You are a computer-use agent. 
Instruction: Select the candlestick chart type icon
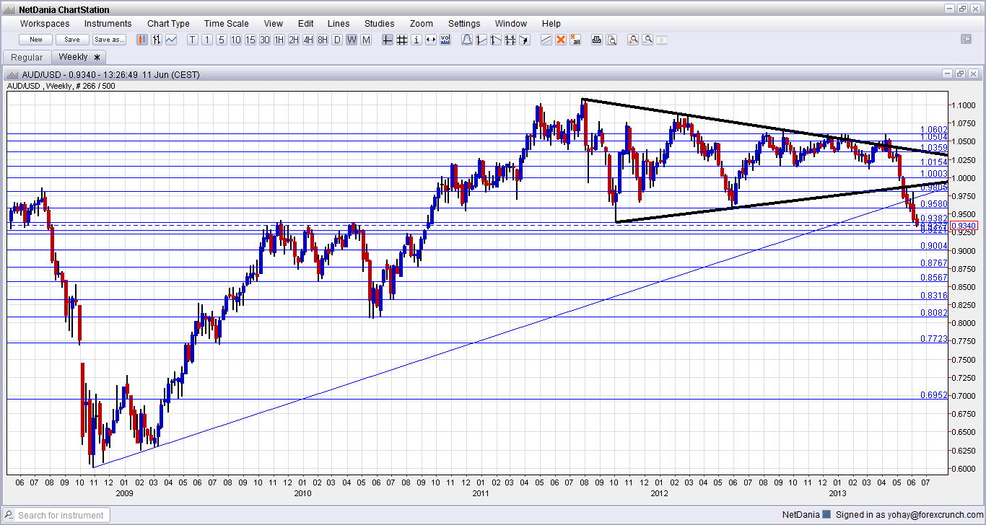coord(142,40)
